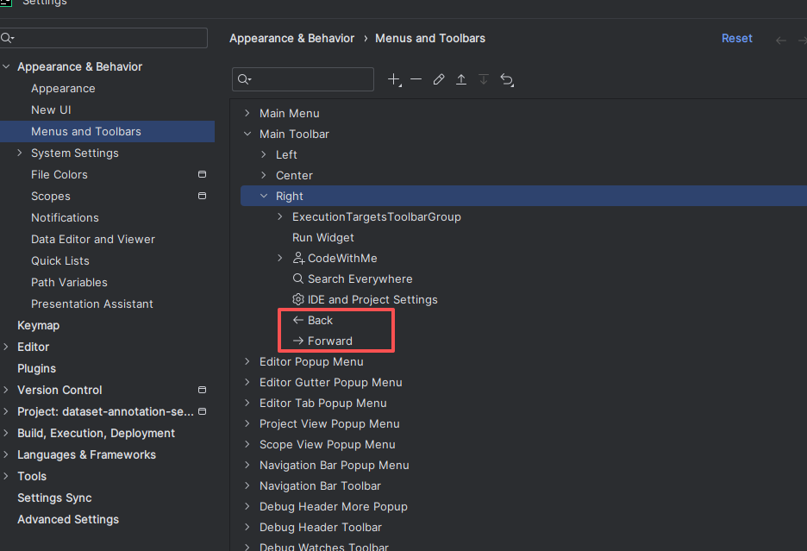Click the Search Everywhere magnifier icon
Image resolution: width=807 pixels, height=551 pixels.
[x=298, y=279]
